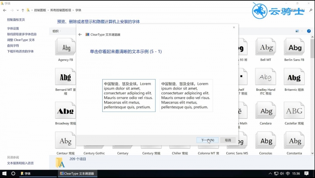
Task: Select the Century Gothic font label
Action: pyautogui.click(x=94, y=153)
